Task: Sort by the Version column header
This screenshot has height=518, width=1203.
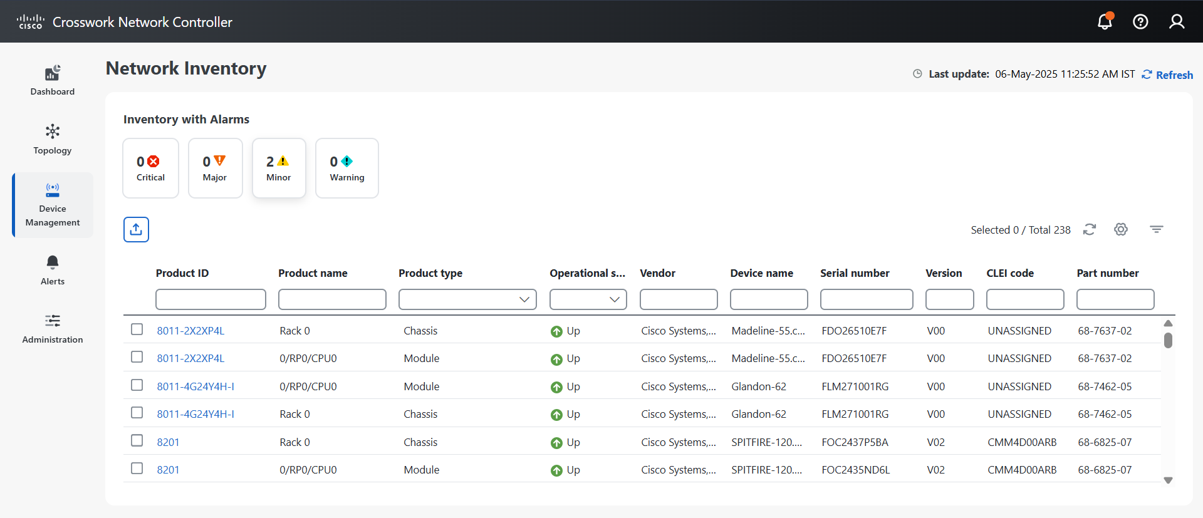Action: tap(944, 273)
